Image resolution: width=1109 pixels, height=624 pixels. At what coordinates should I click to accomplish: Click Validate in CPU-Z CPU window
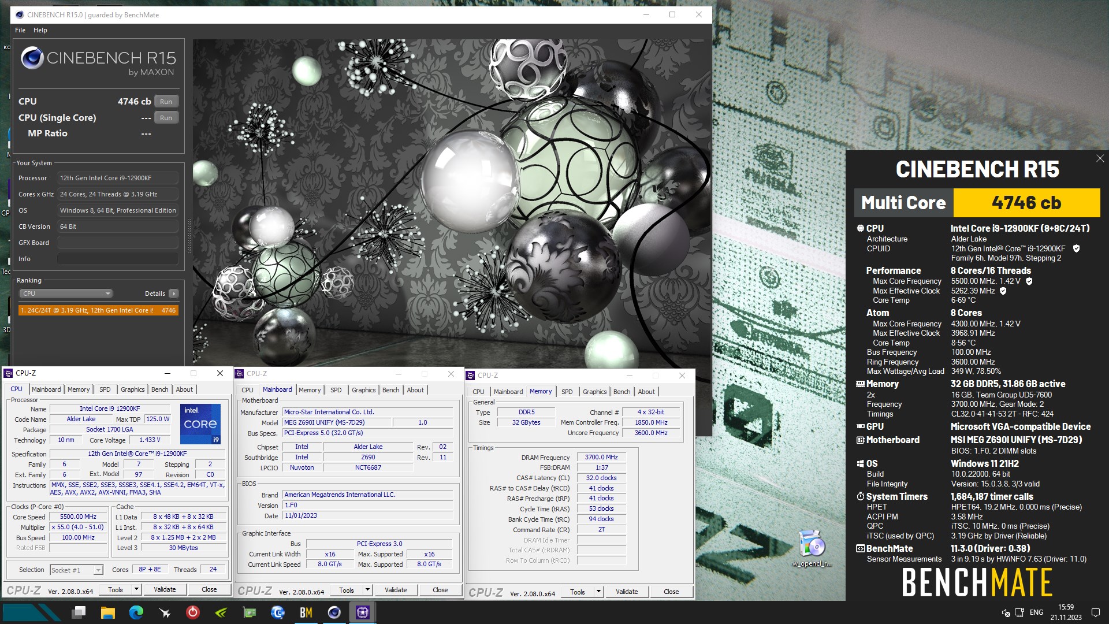(x=165, y=589)
